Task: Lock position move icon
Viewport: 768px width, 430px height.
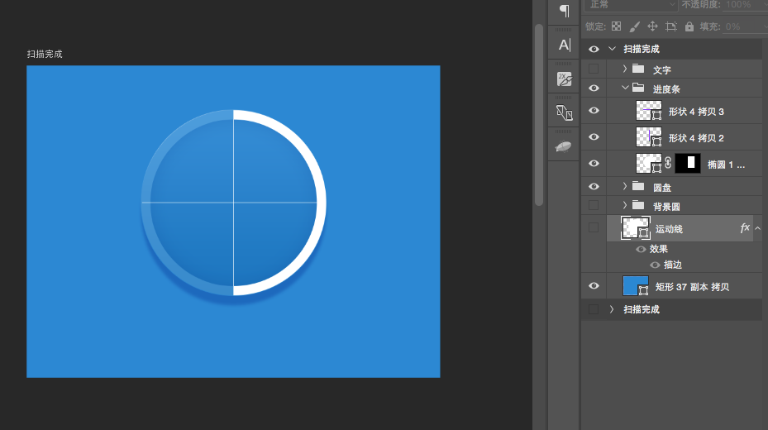Action: [x=652, y=26]
